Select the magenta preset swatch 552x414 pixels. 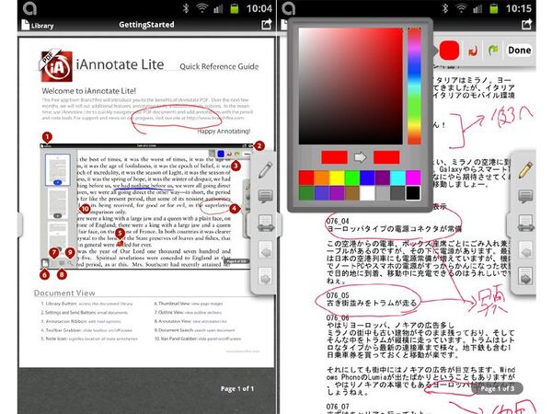413,178
